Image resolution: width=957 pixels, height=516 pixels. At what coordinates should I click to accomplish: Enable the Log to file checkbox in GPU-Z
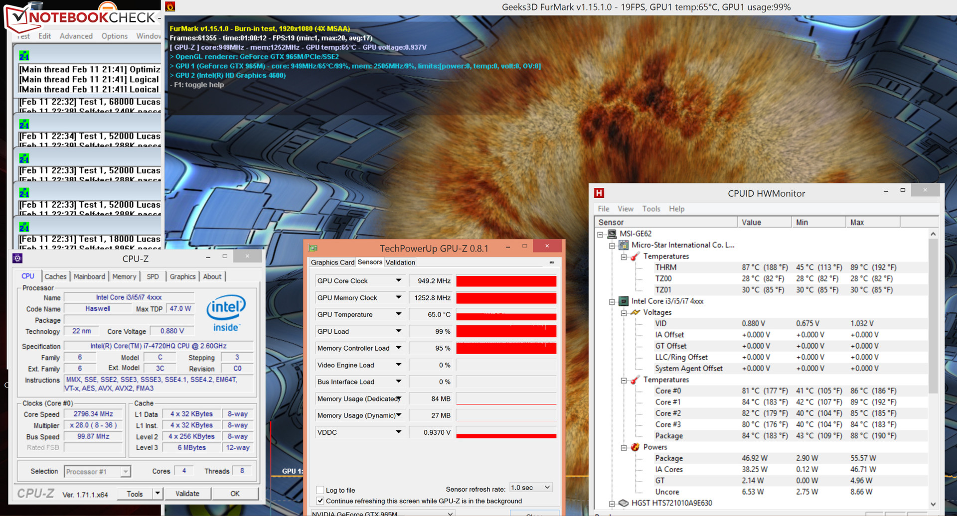click(320, 490)
